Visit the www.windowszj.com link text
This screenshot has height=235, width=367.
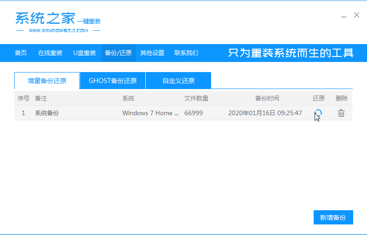(x=58, y=31)
